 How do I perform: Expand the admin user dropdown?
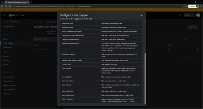tap(189, 15)
